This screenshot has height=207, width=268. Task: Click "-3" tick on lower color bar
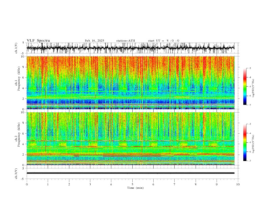pos(250,124)
